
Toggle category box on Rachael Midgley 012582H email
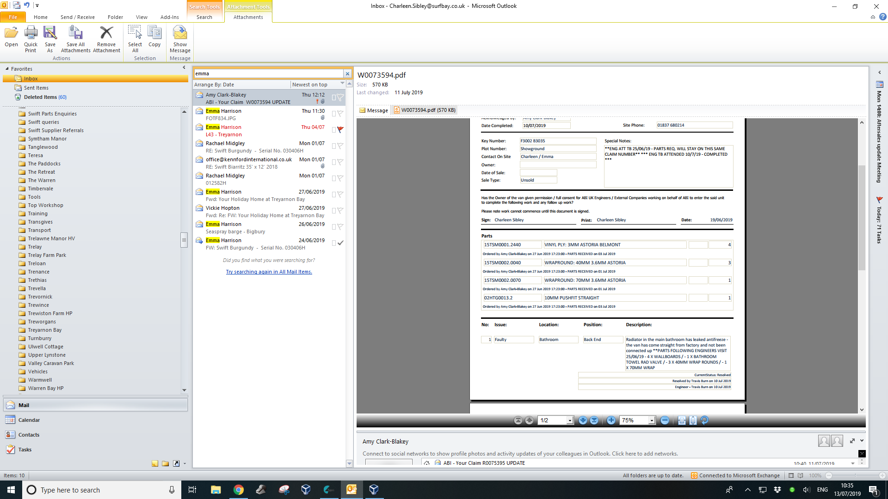[x=333, y=178]
